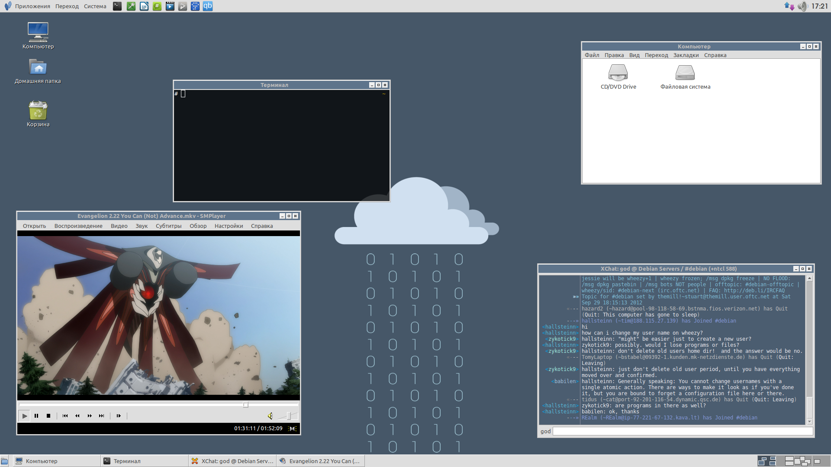Focus the terminal prompt area

pos(281,145)
